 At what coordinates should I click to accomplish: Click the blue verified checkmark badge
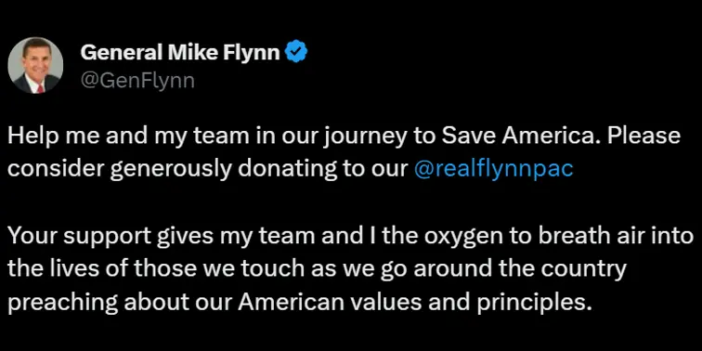296,52
